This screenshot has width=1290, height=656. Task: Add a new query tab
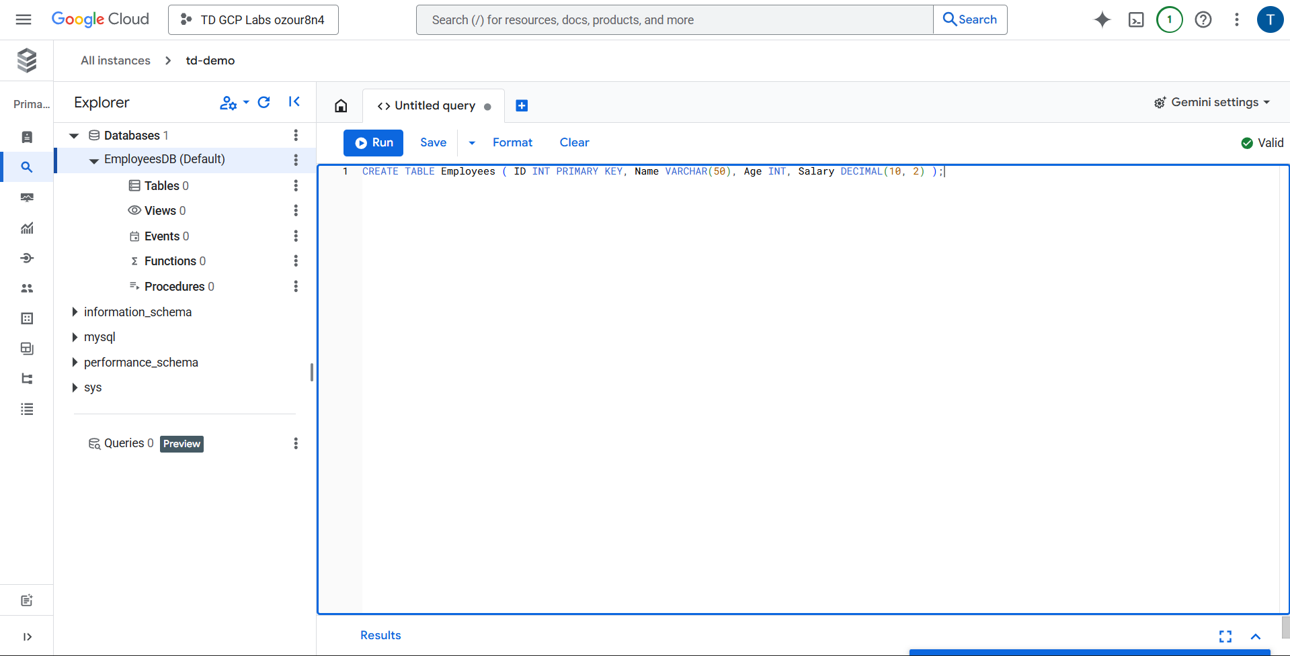coord(522,105)
